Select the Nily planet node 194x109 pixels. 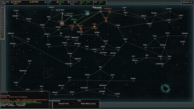[x=100, y=69]
